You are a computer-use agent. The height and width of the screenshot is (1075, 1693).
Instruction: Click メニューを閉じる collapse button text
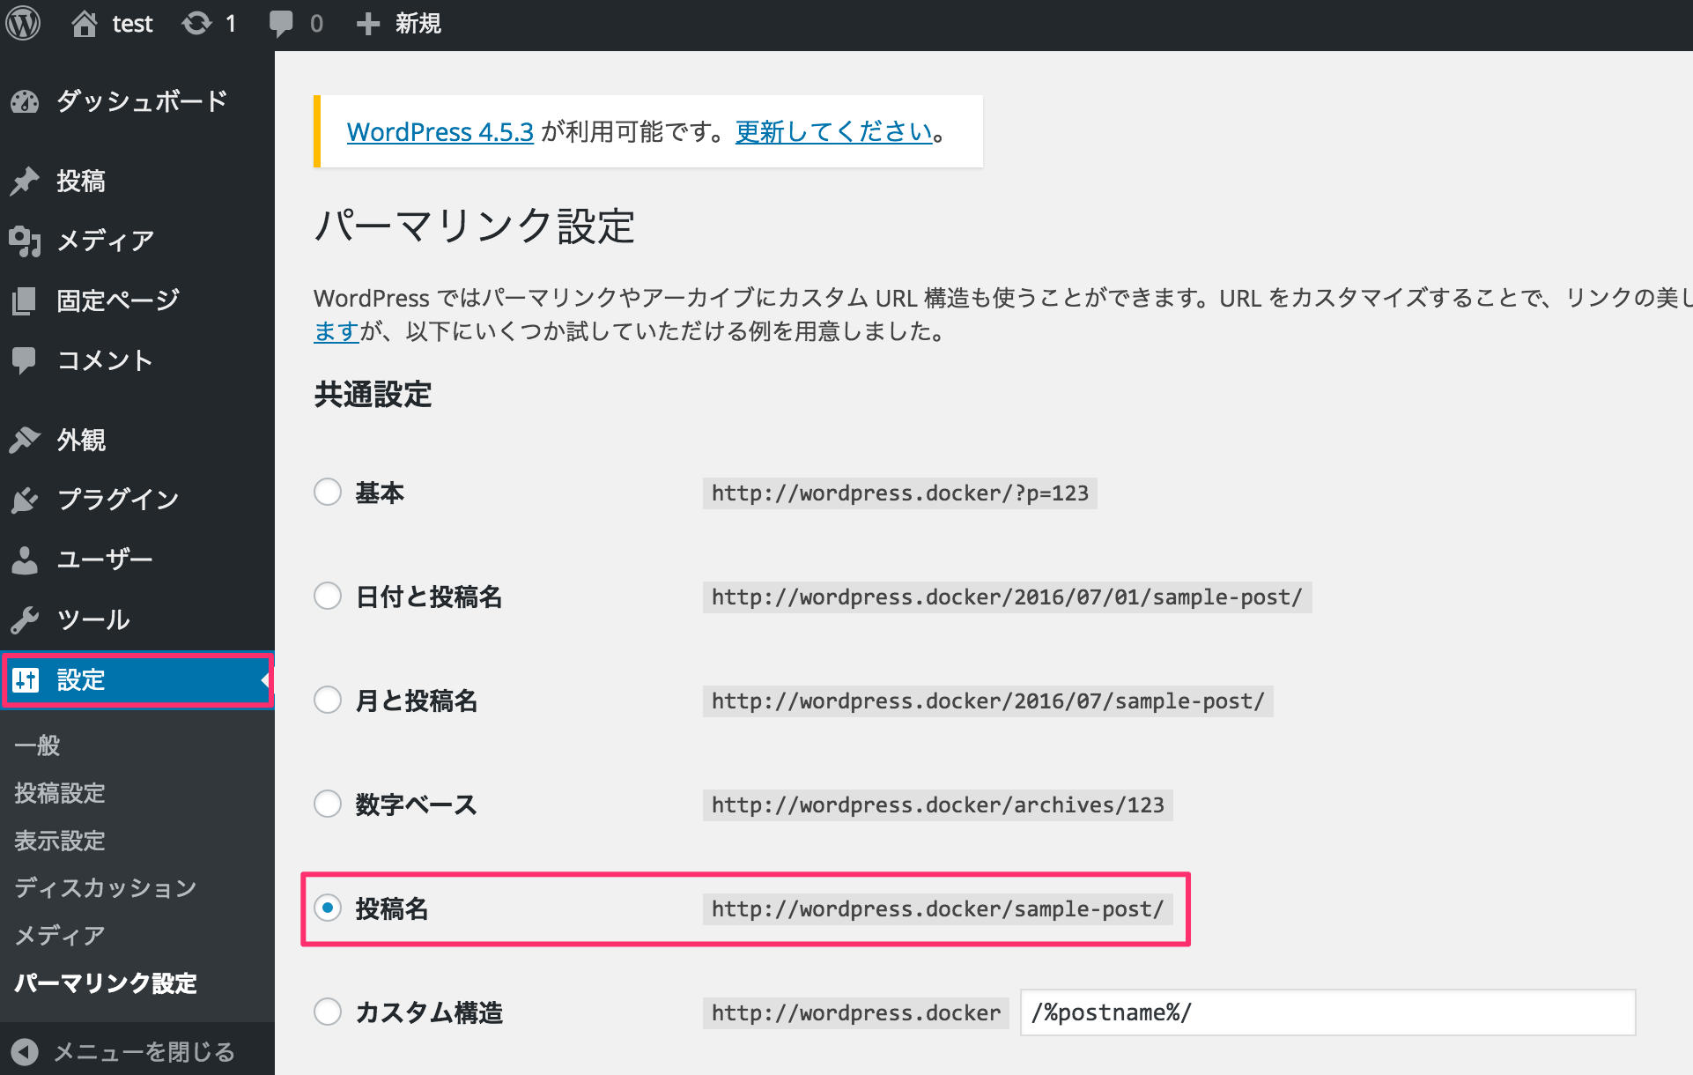144,1051
